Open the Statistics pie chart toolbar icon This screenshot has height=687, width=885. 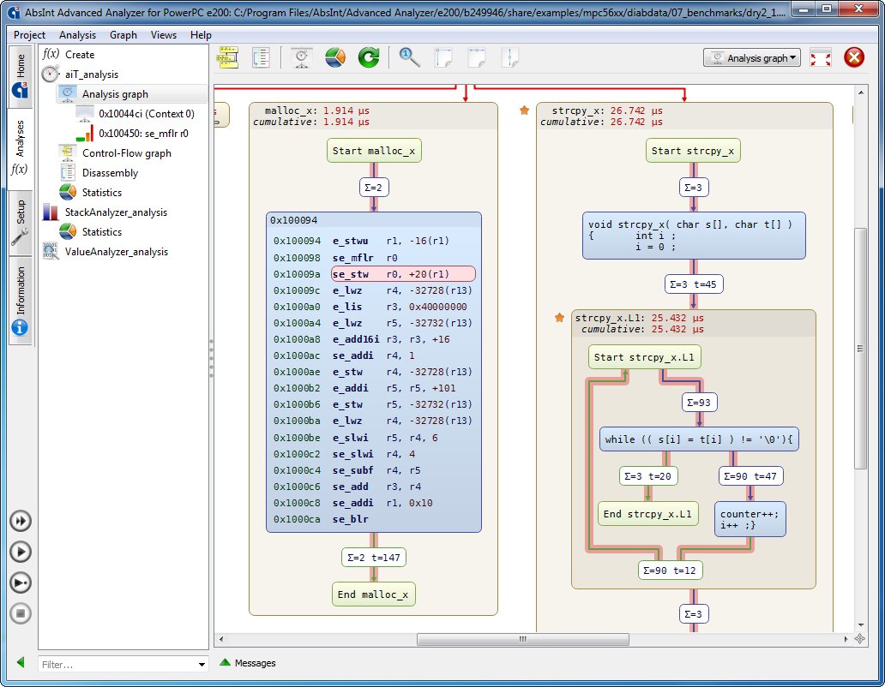pos(335,57)
